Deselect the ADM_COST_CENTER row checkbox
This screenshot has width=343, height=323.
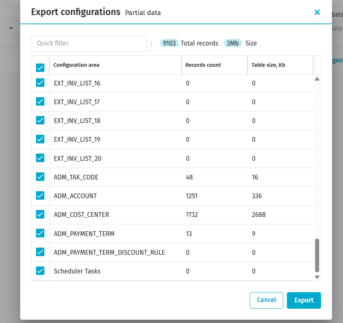40,214
